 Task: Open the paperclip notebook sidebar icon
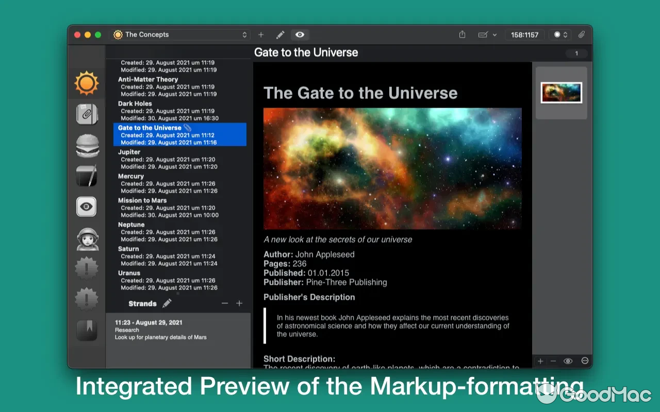coord(86,114)
